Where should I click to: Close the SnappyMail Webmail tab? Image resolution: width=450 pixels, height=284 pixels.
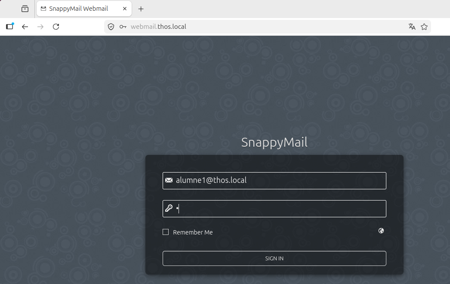coord(125,9)
